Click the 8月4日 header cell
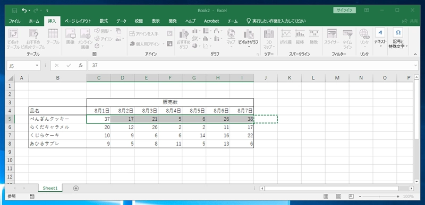 (x=170, y=111)
